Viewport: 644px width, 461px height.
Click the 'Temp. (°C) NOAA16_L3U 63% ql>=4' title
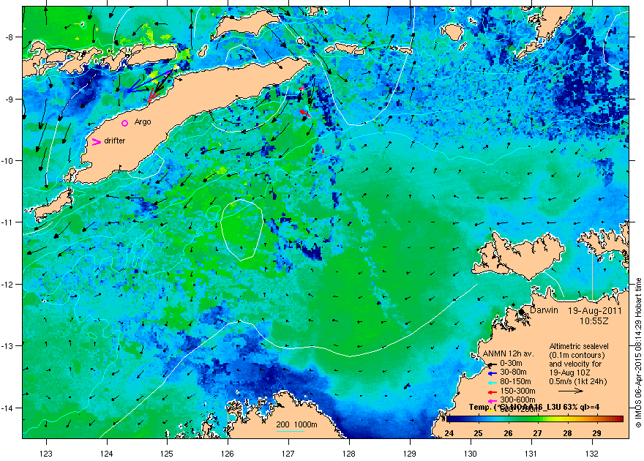(534, 408)
